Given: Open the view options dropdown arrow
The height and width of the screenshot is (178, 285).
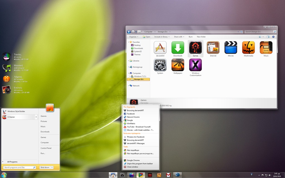Looking at the screenshot, I should [263, 37].
